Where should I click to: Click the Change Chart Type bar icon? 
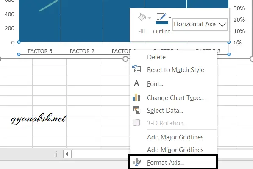click(x=136, y=97)
